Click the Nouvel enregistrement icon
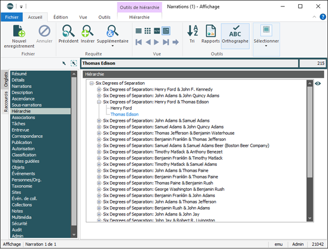Viewport: 328px width, 249px height. click(x=19, y=31)
